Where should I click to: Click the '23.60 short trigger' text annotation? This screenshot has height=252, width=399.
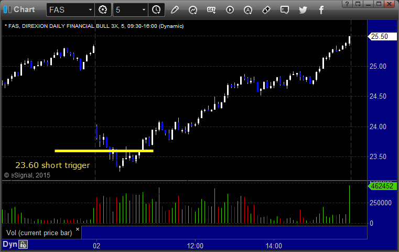pos(52,165)
